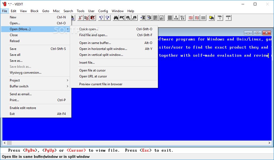Click the text page paragraph format icon
The width and height of the screenshot is (274, 160).
(155, 18)
